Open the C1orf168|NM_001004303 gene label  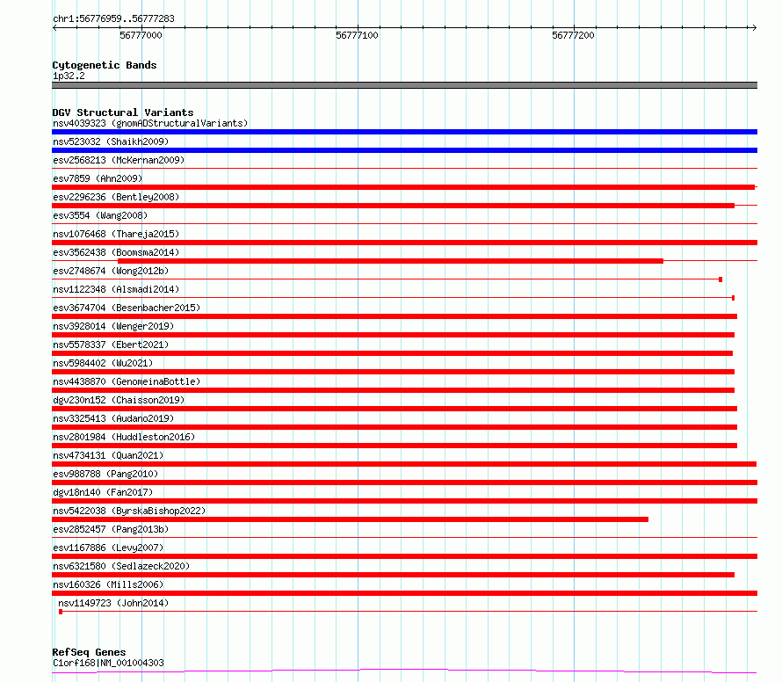pos(108,663)
